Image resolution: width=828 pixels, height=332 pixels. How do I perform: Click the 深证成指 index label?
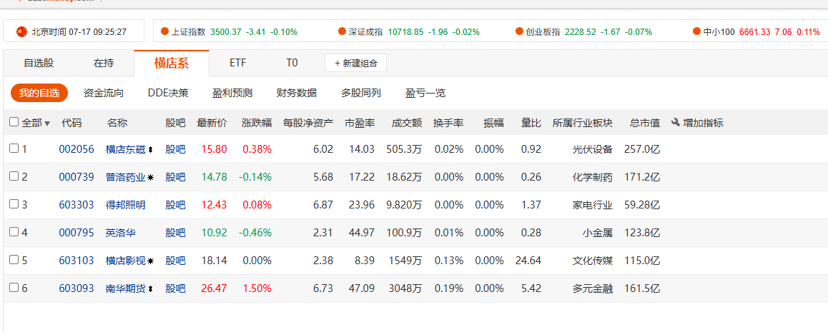365,31
